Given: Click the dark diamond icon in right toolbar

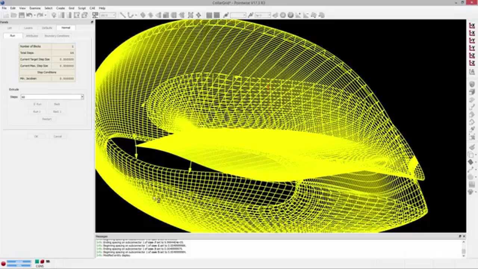Looking at the screenshot, I should click(x=471, y=162).
